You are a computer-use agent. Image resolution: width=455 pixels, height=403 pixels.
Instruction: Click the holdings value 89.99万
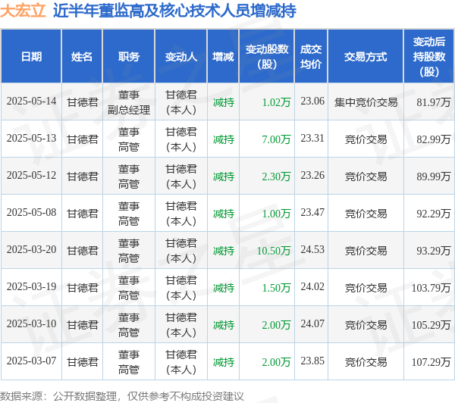point(434,177)
